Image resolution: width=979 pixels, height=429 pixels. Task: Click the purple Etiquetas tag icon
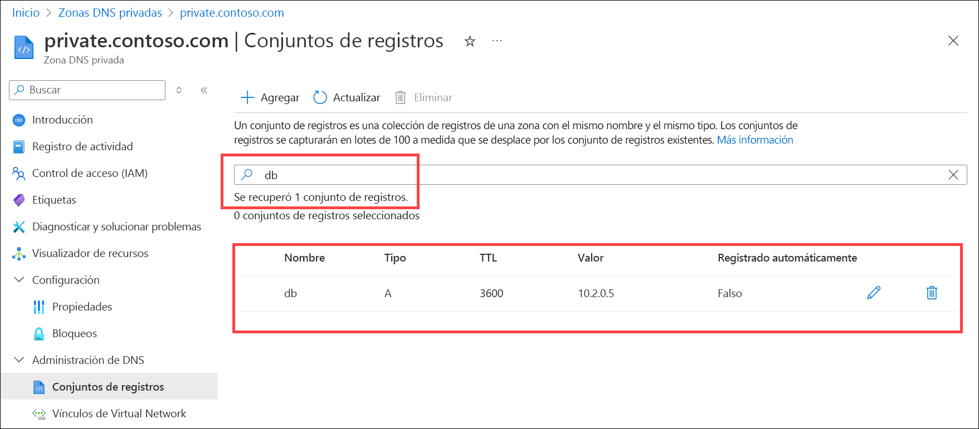pyautogui.click(x=19, y=200)
